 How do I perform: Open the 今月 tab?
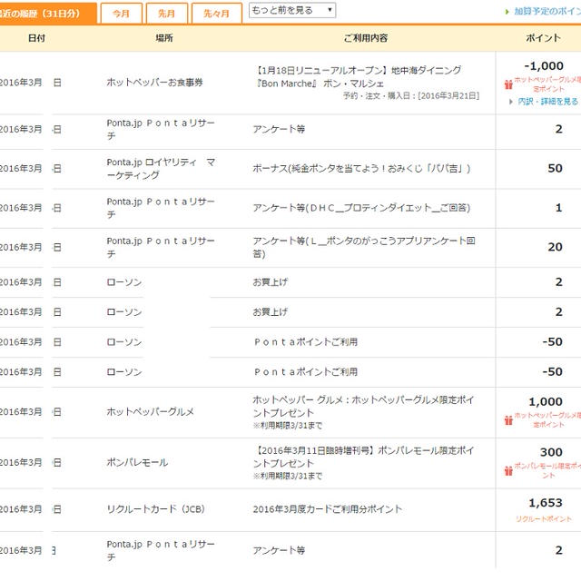click(121, 14)
